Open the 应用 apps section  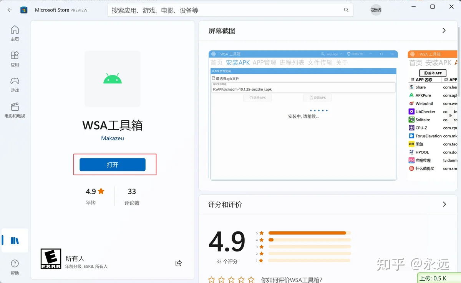coord(15,59)
